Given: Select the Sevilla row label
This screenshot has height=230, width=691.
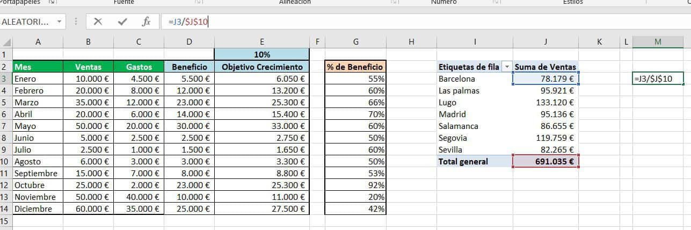Looking at the screenshot, I should (x=475, y=149).
